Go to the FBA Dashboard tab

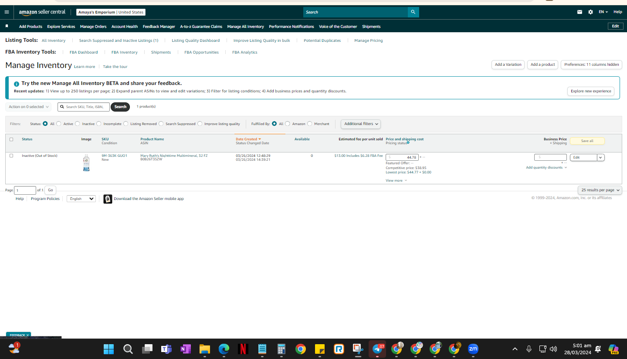tap(84, 52)
